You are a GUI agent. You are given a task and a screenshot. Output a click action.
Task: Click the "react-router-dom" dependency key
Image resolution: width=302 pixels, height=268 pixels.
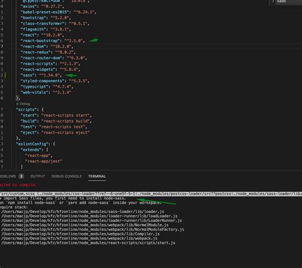(41, 58)
